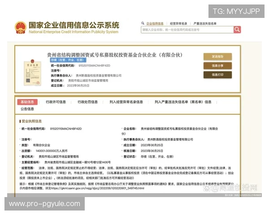
Task: Select the 严重违法失信名单 search category
Action: point(205,23)
